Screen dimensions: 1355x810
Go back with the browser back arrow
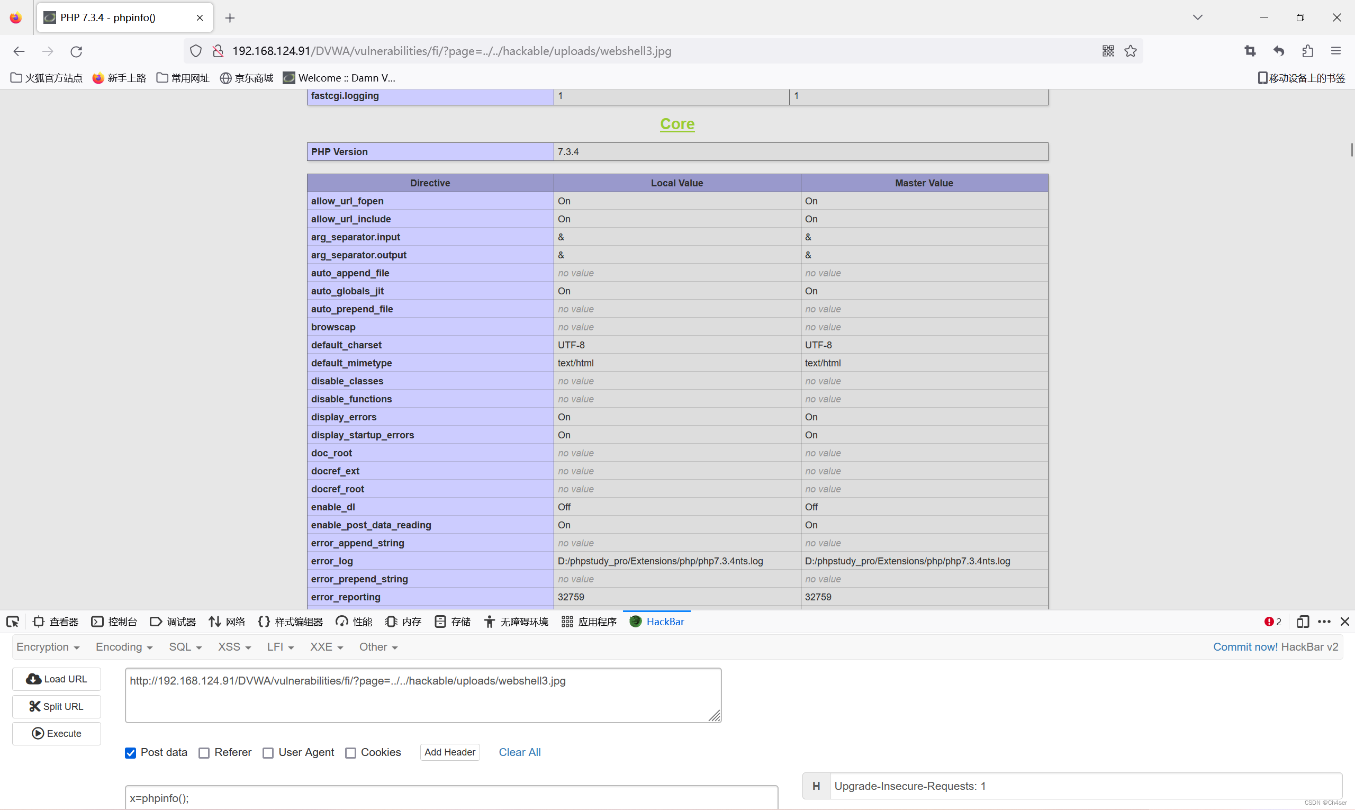[x=19, y=51]
